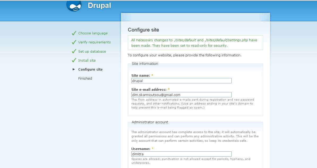The height and width of the screenshot is (168, 317).
Task: Focus the Site name input field
Action: pyautogui.click(x=181, y=81)
